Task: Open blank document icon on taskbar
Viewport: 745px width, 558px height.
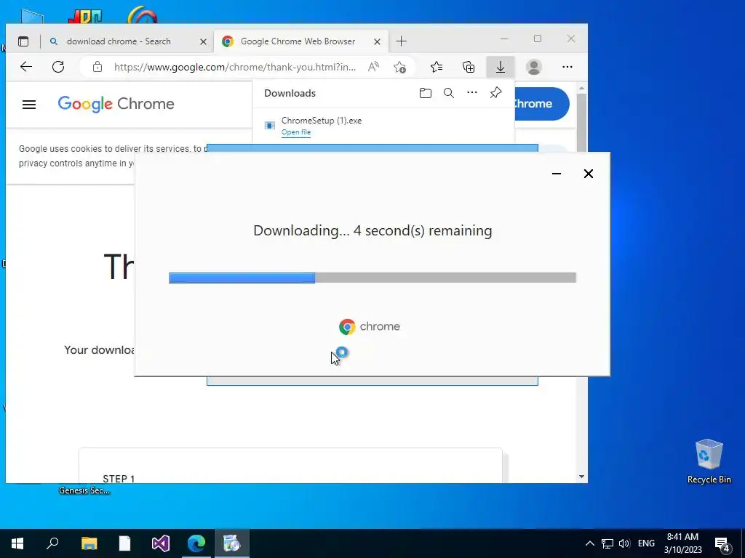Action: coord(125,543)
